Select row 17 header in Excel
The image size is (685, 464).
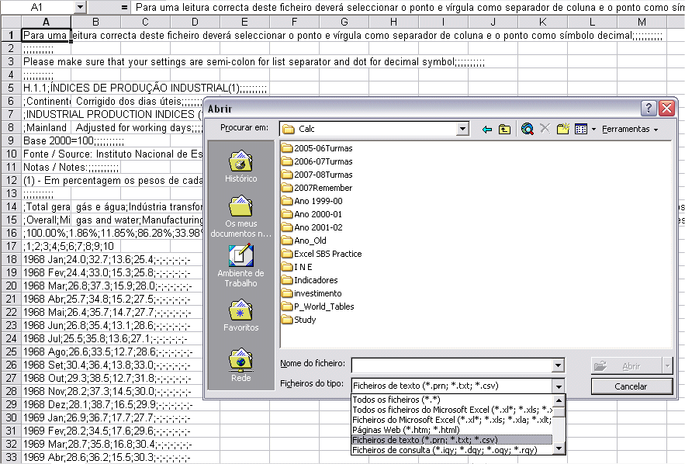(x=11, y=247)
